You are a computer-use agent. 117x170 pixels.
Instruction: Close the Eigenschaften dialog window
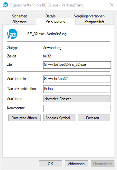click(x=112, y=5)
